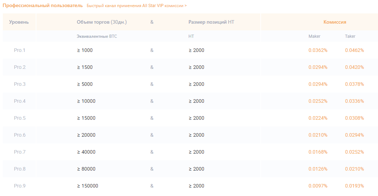Click the Эквивалентные BTC sub-header

click(97, 36)
